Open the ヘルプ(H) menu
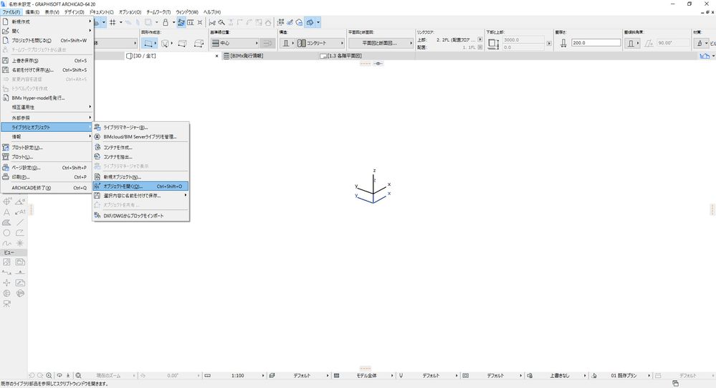Viewport: 716px width, 388px height. tap(212, 12)
